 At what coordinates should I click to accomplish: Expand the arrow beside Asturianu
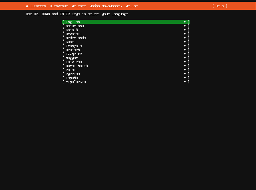point(185,26)
